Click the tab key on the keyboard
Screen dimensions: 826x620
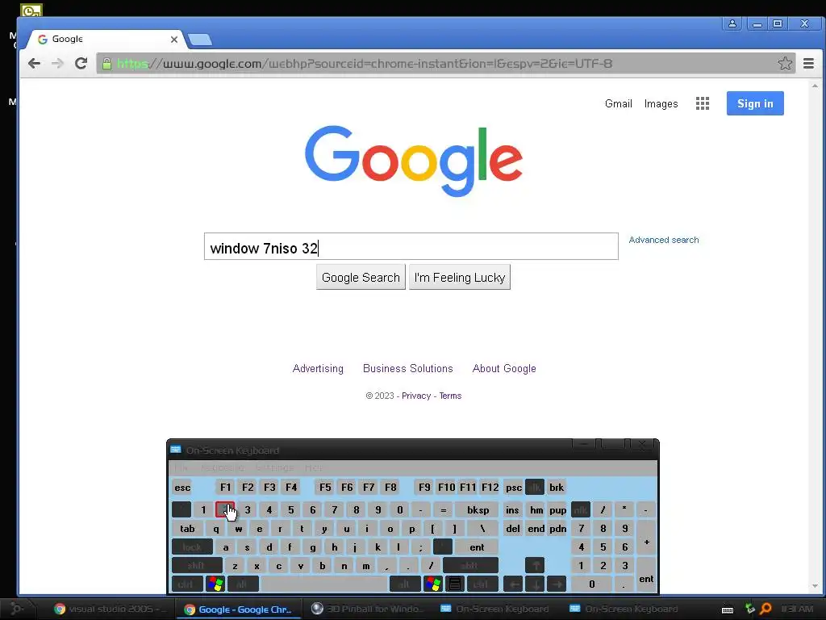(187, 529)
